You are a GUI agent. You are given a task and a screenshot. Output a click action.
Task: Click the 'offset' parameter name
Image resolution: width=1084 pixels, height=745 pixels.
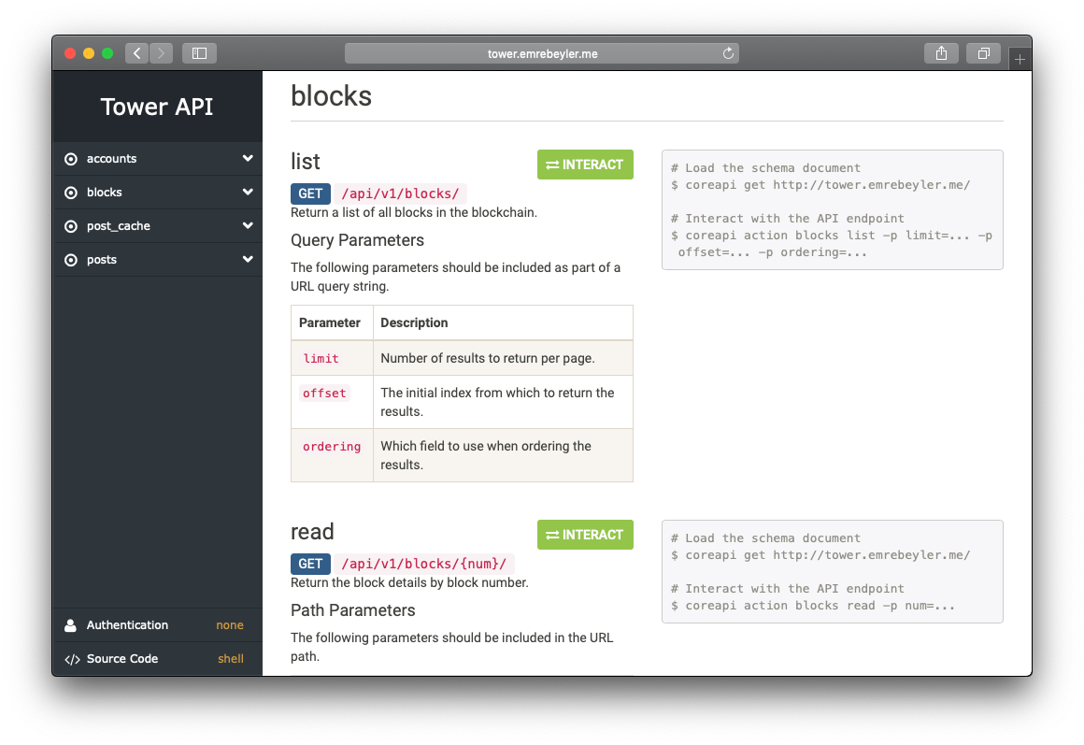click(x=324, y=393)
